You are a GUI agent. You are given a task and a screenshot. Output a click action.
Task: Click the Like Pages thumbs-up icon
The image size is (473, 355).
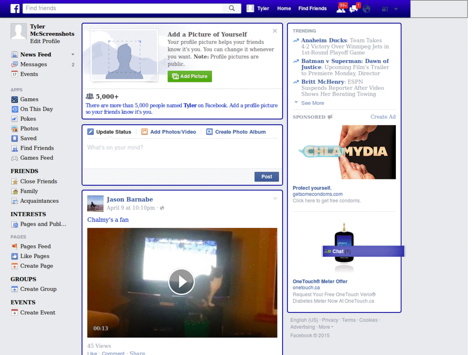point(14,256)
